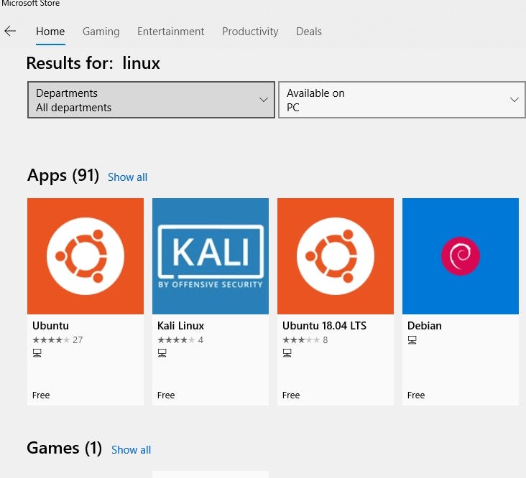
Task: Open the Ubuntu app logo tile
Action: (x=86, y=256)
